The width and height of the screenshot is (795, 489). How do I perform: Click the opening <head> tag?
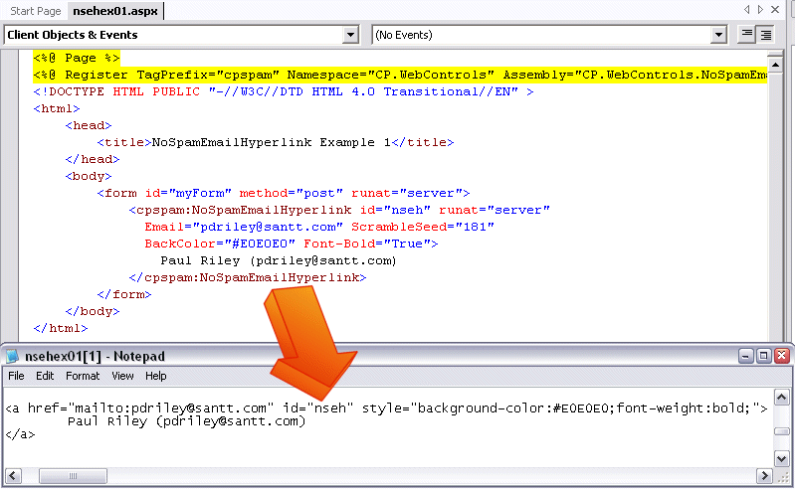coord(89,125)
